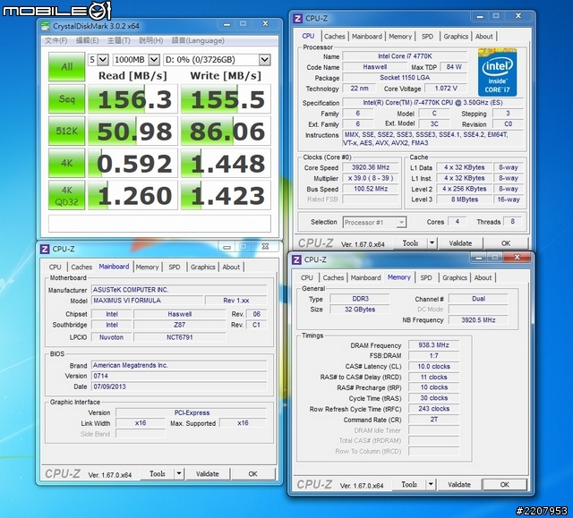Open the Processor #1 selection dropdown
Screen dimensions: 573x518
click(x=374, y=222)
